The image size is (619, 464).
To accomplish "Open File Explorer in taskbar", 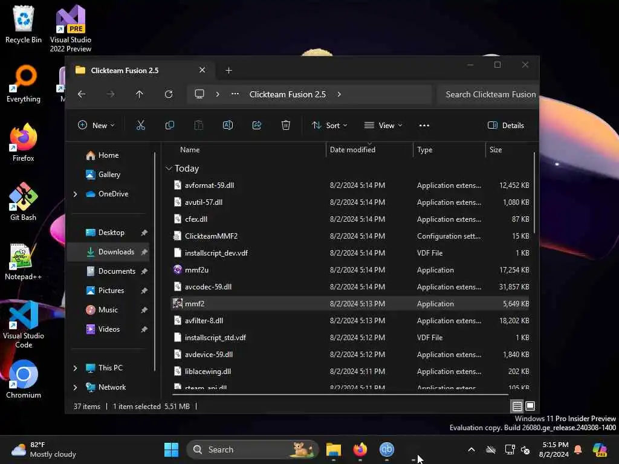I will point(334,449).
